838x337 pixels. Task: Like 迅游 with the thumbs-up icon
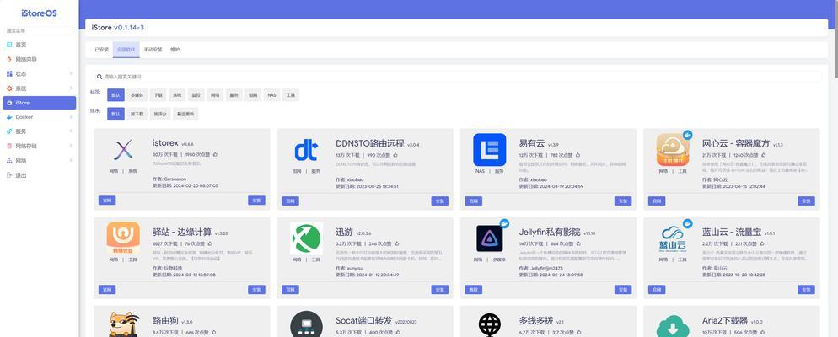(x=396, y=243)
